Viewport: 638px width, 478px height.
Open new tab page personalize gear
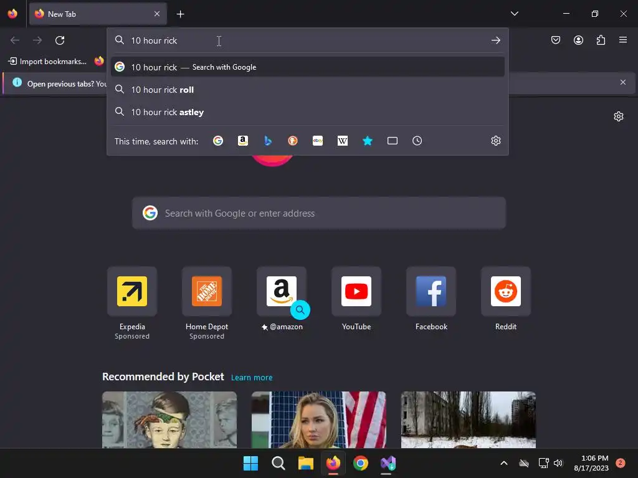point(619,116)
